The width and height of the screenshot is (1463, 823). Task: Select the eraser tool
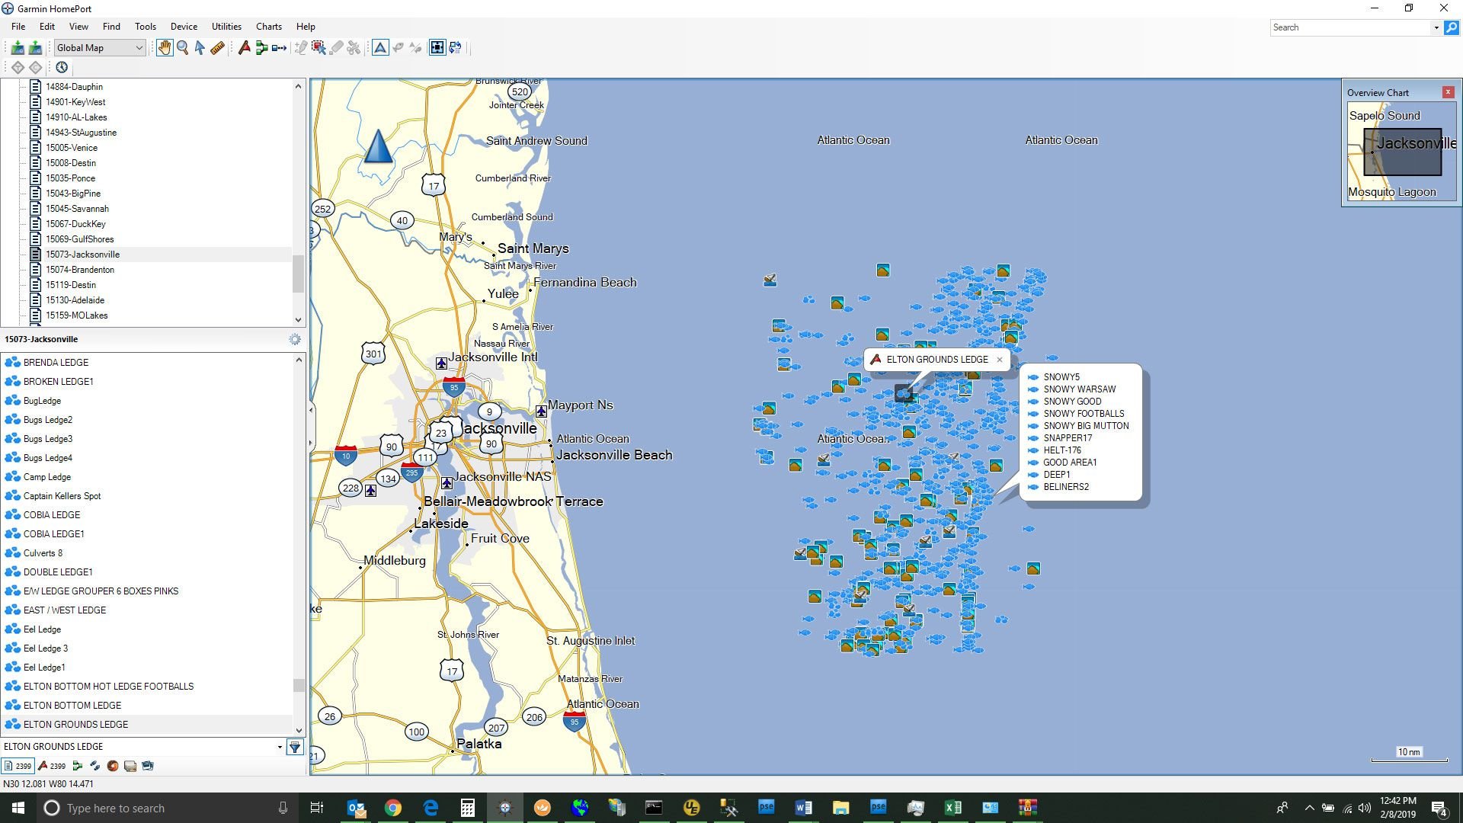[336, 48]
